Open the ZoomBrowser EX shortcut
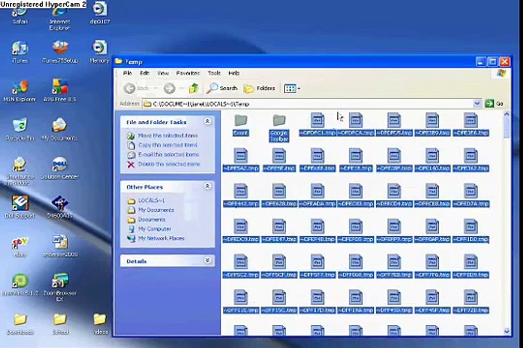 (60, 288)
